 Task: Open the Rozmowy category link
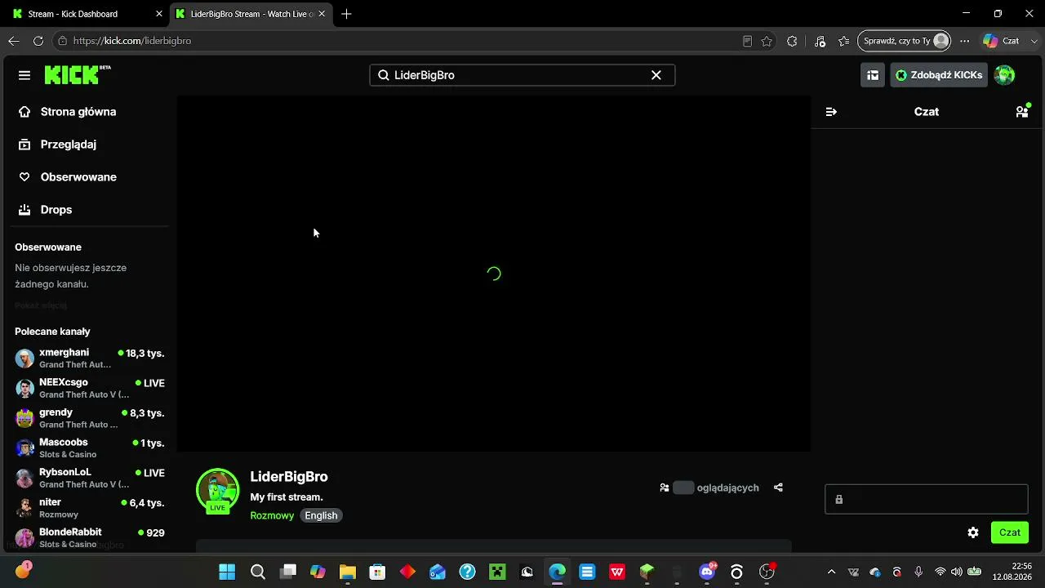(272, 515)
